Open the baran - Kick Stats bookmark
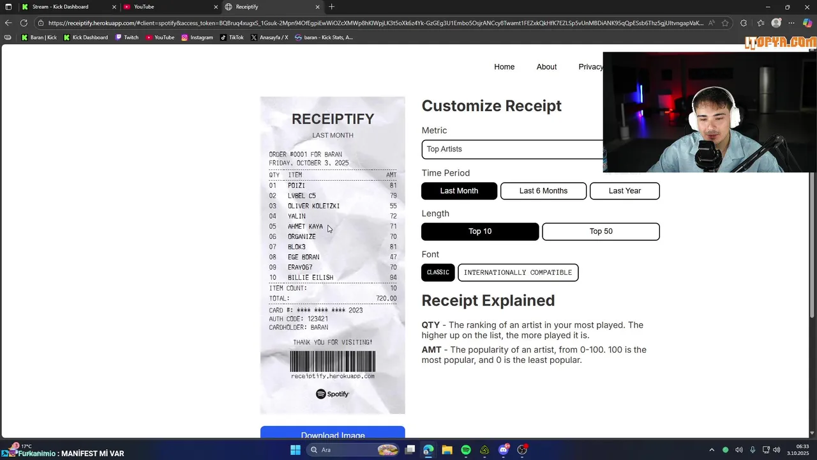 point(324,37)
